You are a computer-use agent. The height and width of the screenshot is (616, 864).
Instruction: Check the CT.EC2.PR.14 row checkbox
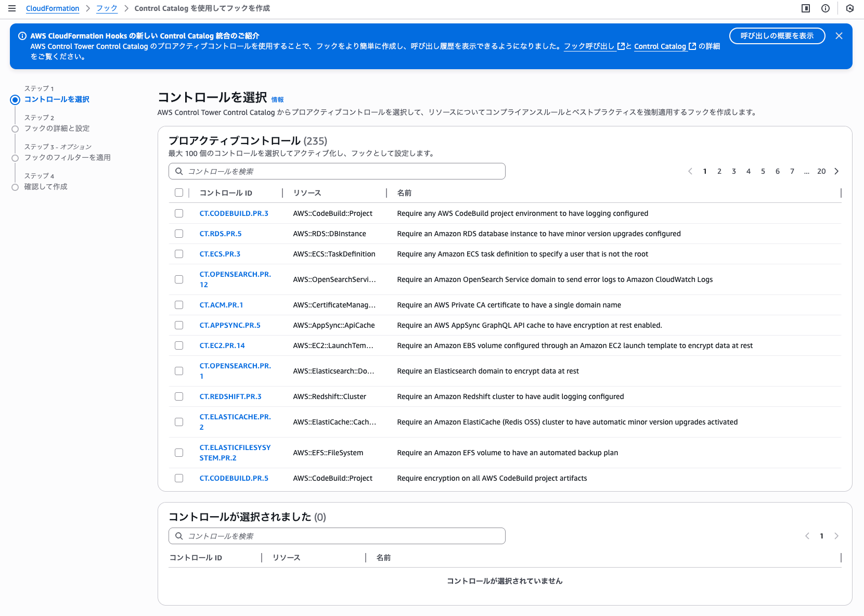coord(179,345)
